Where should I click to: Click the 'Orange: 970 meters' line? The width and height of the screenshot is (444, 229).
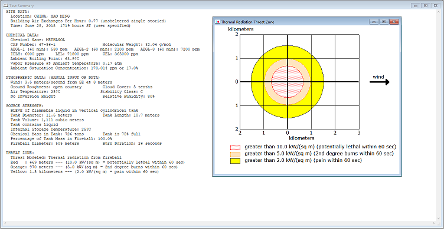pyautogui.click(x=94, y=167)
